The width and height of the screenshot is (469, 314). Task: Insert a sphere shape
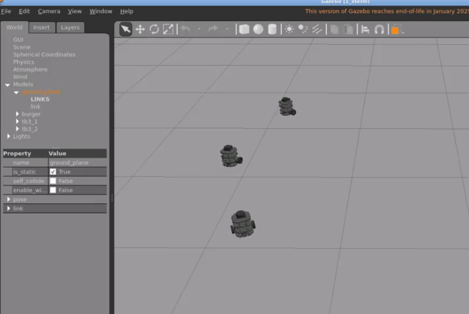(x=258, y=29)
